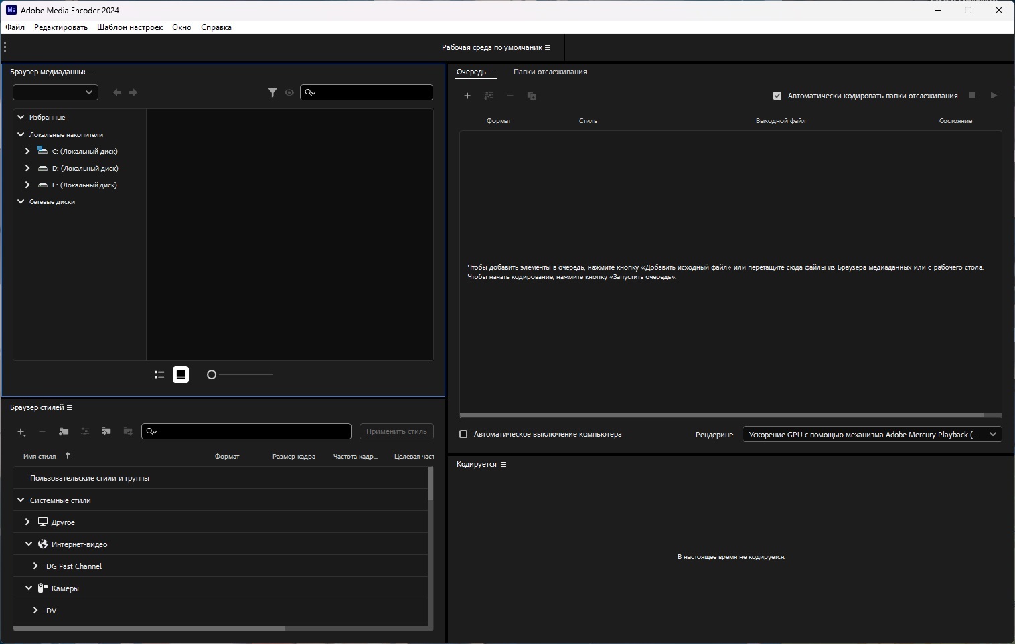
Task: Click the back arrow in Media Browser
Action: (x=117, y=93)
